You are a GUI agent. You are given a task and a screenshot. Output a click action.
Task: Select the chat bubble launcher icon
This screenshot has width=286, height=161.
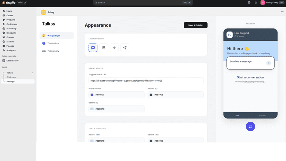point(93,48)
